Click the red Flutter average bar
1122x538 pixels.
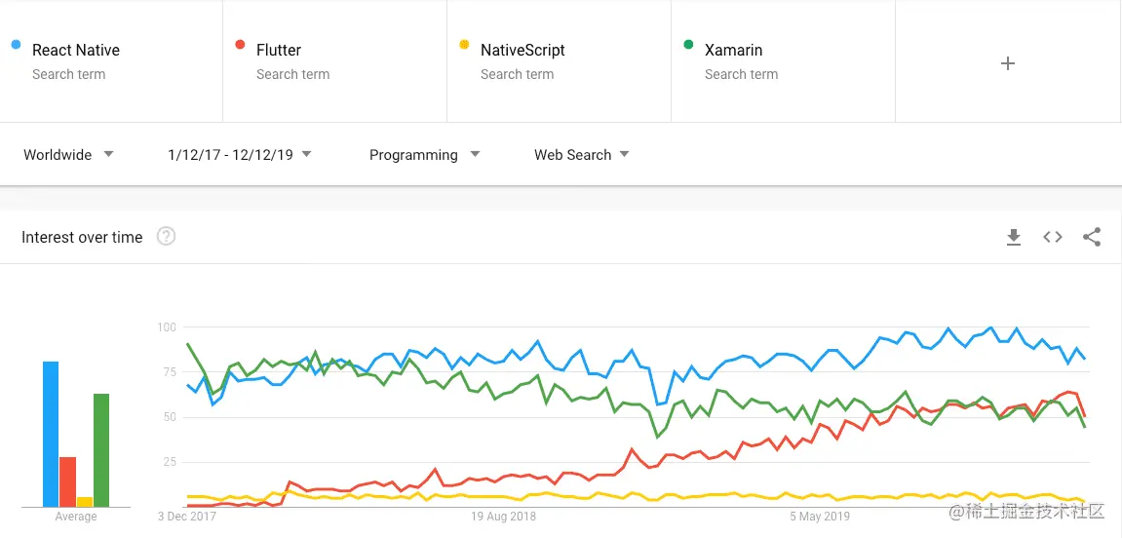[x=68, y=481]
